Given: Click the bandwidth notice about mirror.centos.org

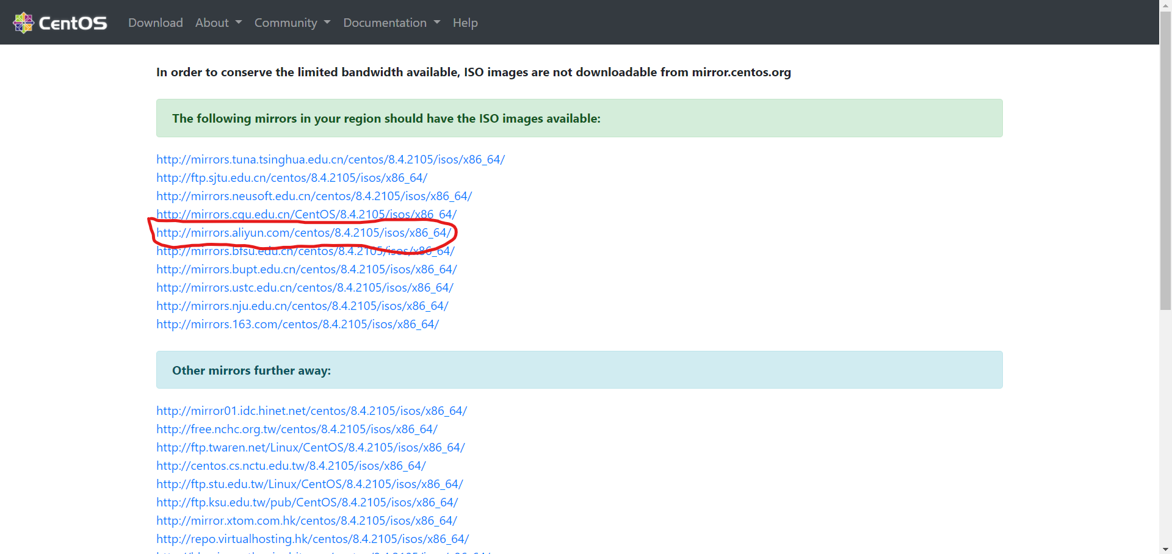Looking at the screenshot, I should (473, 72).
